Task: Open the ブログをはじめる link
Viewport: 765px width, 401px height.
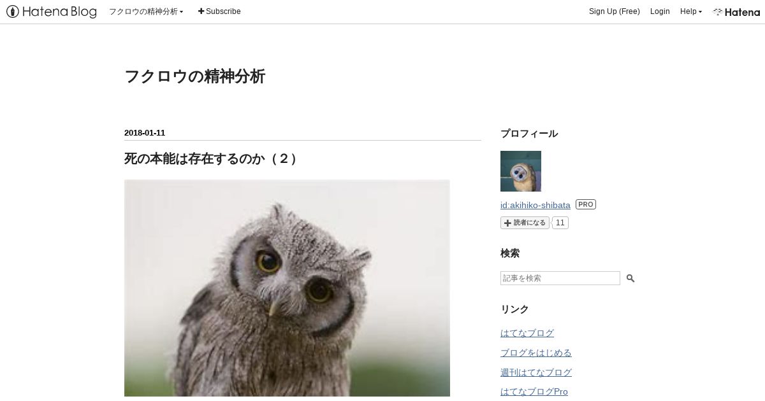Action: 536,353
